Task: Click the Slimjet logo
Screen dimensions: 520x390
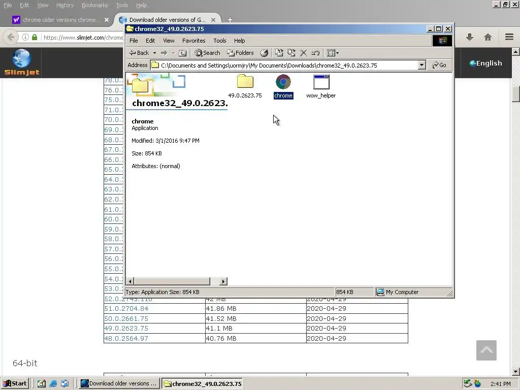Action: tap(22, 62)
